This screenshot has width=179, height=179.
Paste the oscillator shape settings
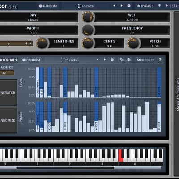tap(129, 60)
